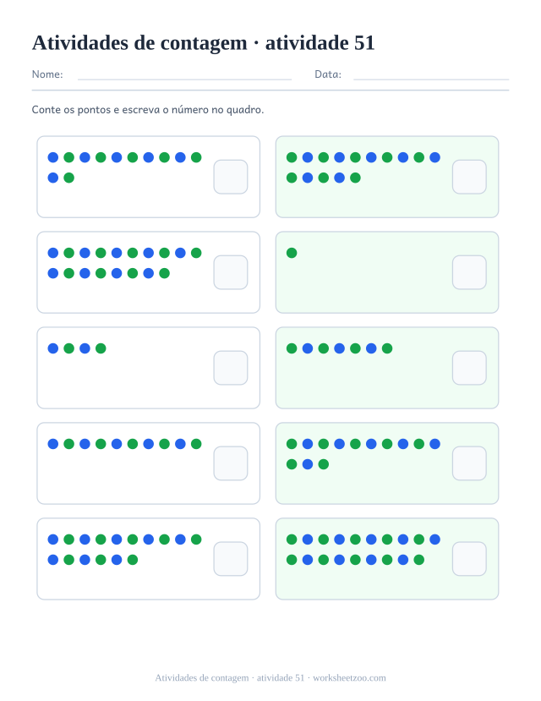Click last green dot in the seven-dot card

point(387,348)
